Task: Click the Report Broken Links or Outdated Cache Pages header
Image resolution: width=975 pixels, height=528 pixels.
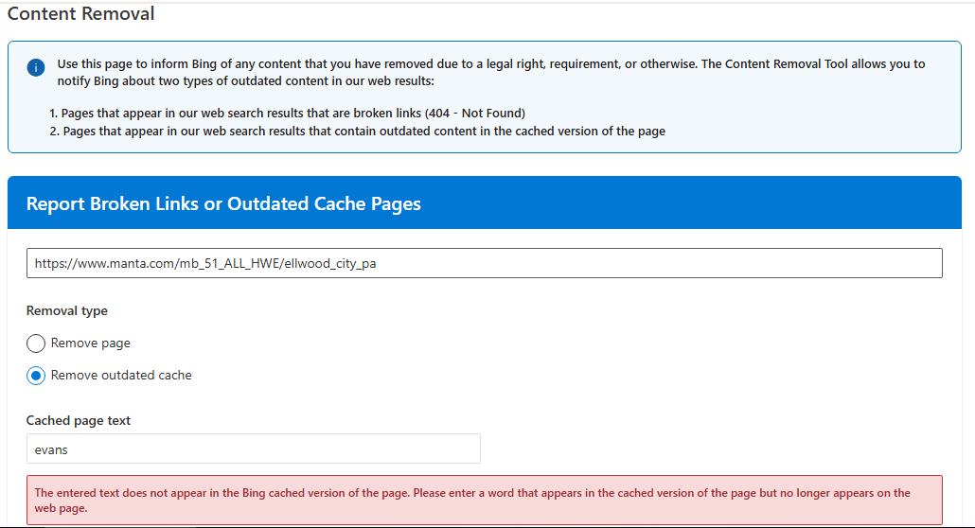Action: (223, 203)
